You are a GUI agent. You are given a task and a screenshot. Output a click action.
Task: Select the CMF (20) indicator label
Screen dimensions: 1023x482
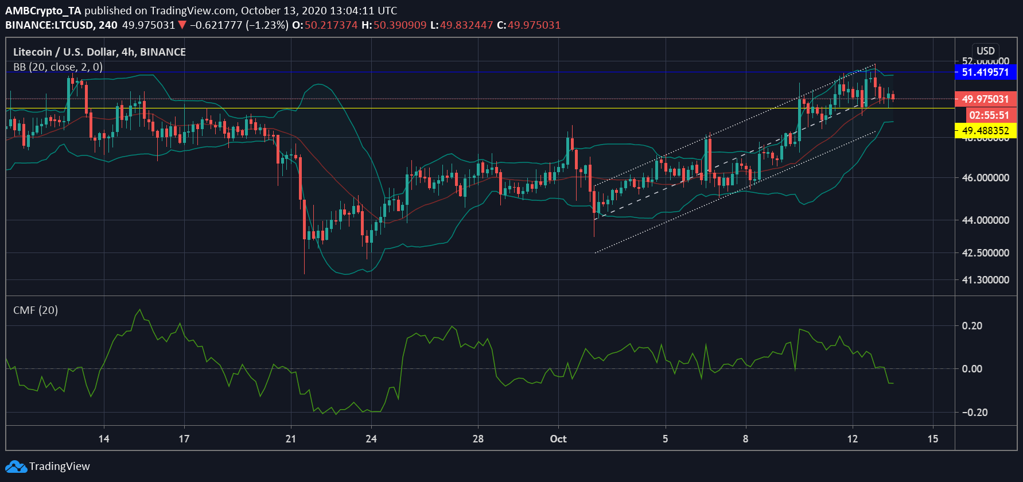pyautogui.click(x=36, y=310)
